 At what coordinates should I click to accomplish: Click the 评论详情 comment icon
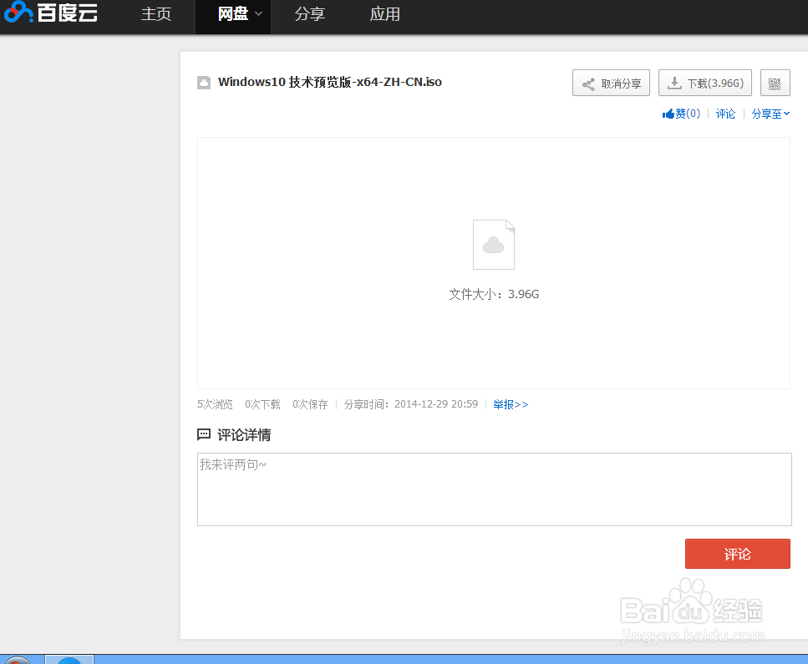[204, 434]
